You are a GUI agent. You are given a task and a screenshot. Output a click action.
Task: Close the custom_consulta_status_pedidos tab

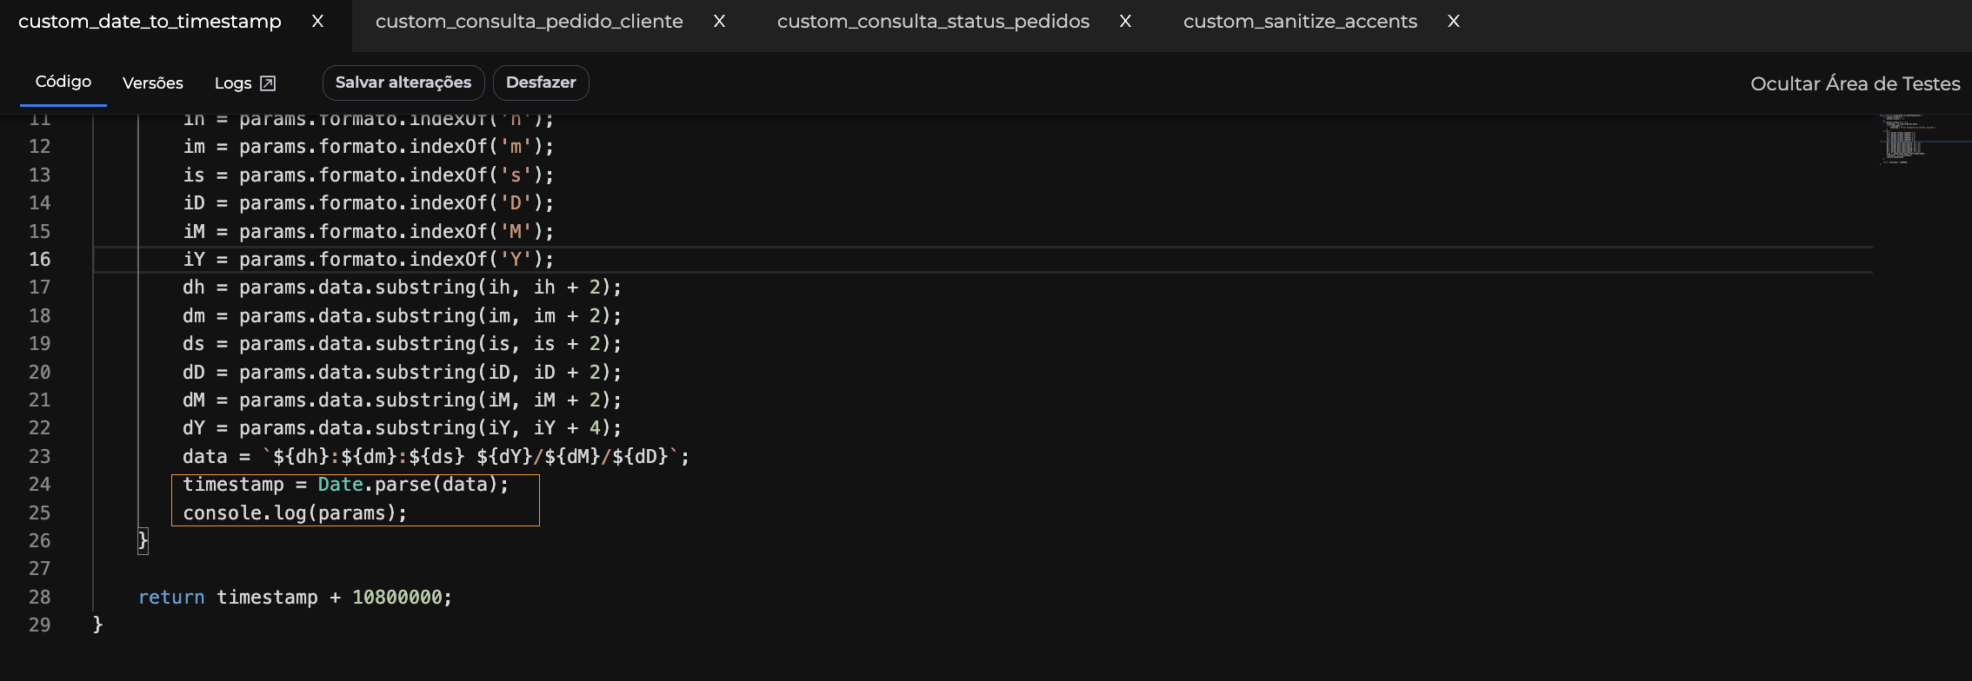(x=1125, y=22)
